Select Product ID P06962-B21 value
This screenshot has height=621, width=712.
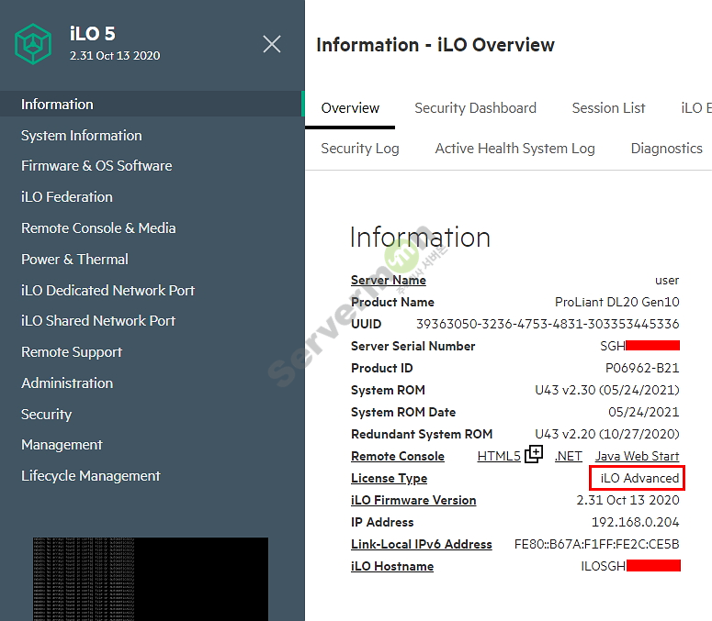pyautogui.click(x=642, y=368)
